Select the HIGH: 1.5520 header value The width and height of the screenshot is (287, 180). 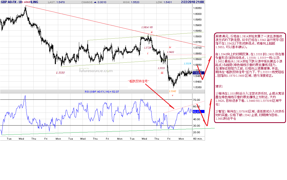tap(131, 2)
